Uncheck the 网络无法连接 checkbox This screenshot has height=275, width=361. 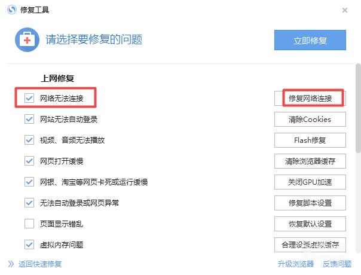pyautogui.click(x=29, y=98)
